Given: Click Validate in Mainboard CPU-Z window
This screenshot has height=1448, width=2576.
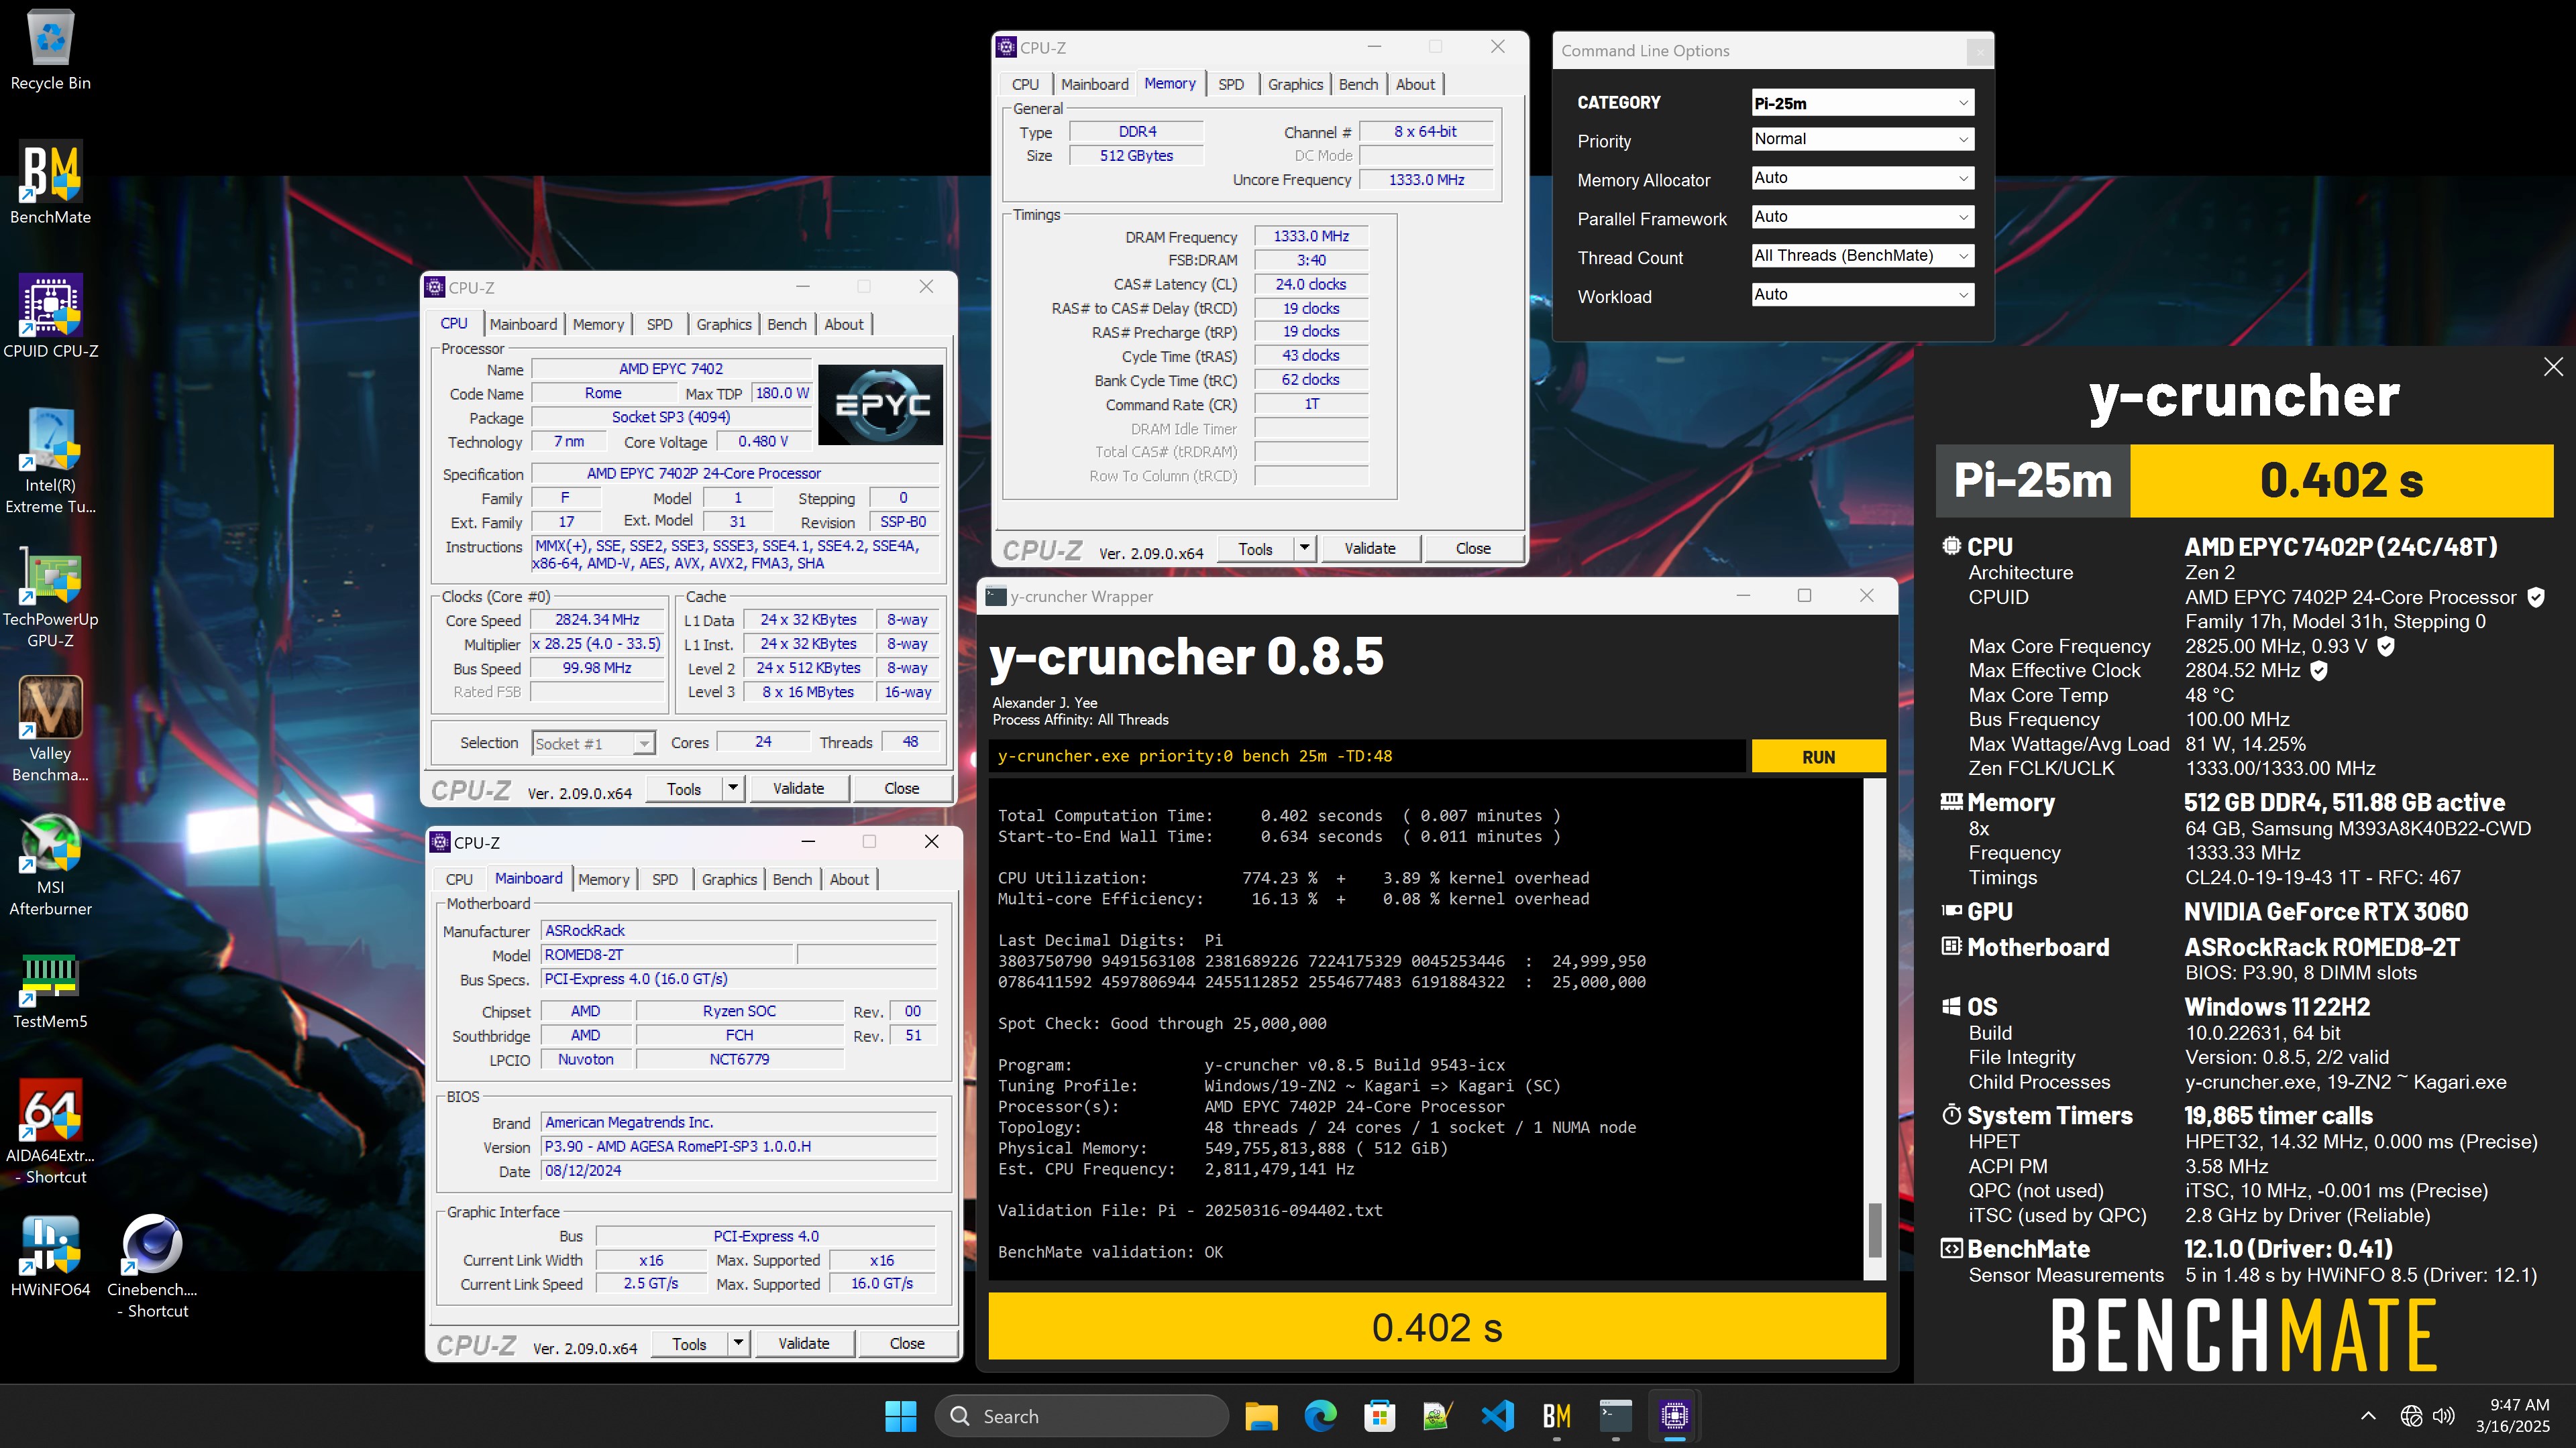Looking at the screenshot, I should coord(804,1343).
